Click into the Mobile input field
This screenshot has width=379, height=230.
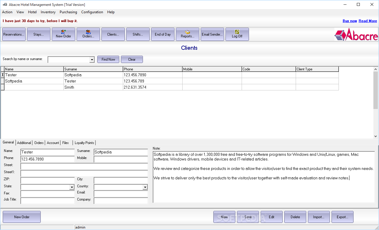tap(121, 159)
